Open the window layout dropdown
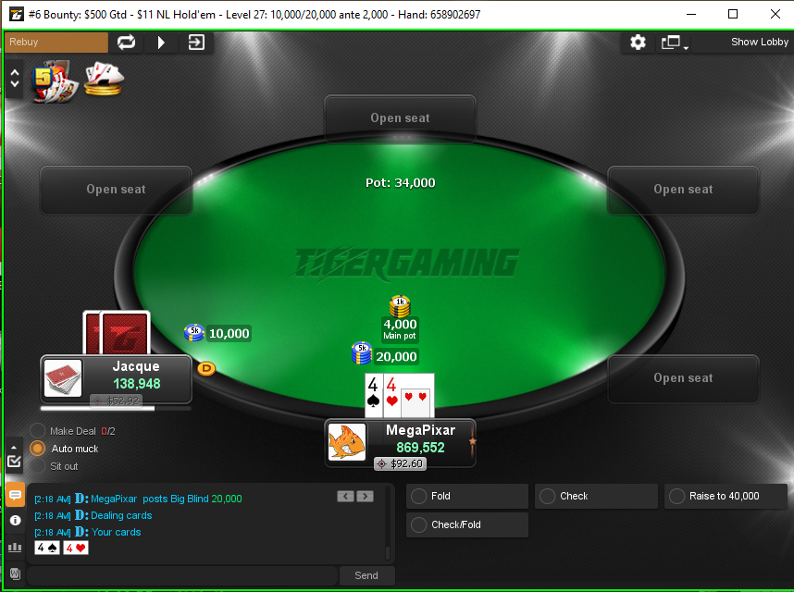The width and height of the screenshot is (794, 592). tap(675, 43)
